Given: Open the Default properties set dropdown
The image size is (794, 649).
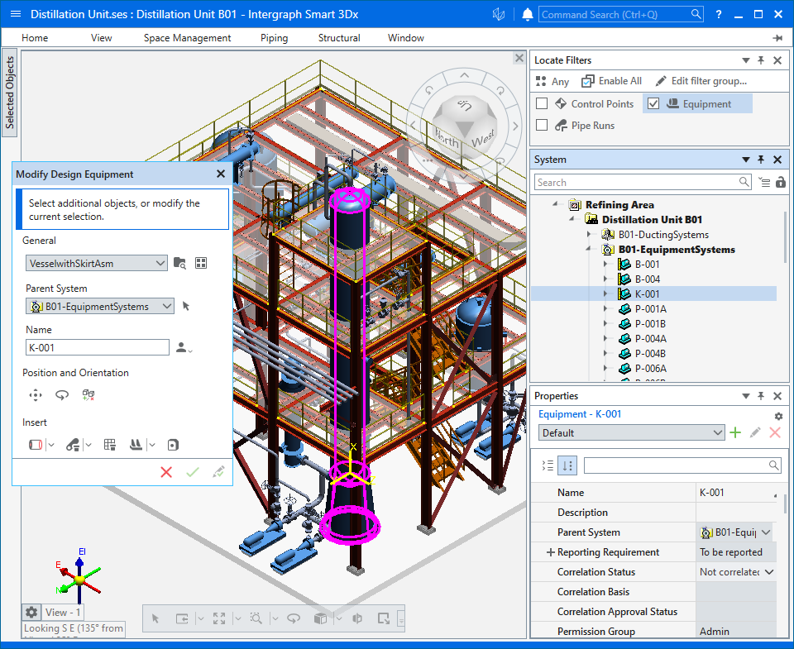Looking at the screenshot, I should [718, 433].
